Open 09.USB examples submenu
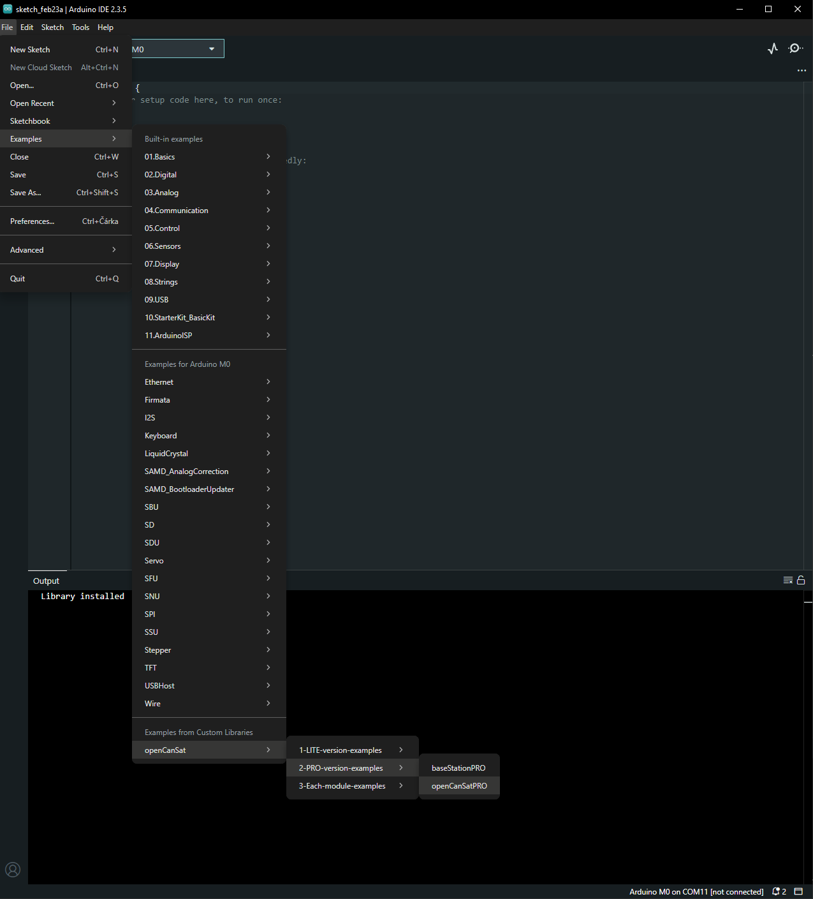 [x=209, y=300]
